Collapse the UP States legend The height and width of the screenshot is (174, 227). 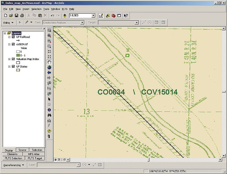click(9, 67)
